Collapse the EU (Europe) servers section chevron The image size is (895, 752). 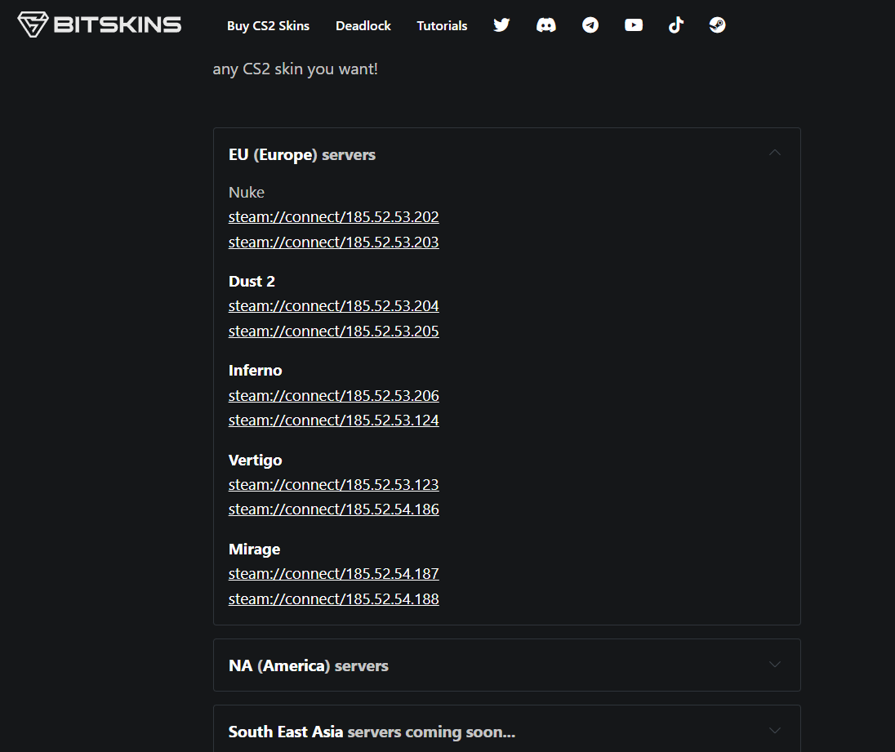click(x=775, y=153)
